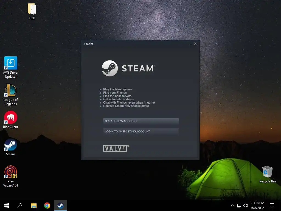Open network status tray icon
Screen dimensions: 281x211
pyautogui.click(x=239, y=206)
